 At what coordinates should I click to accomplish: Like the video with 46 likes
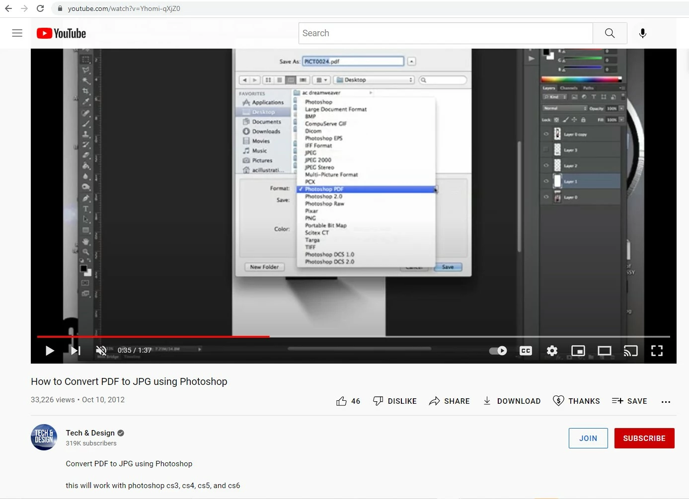point(348,401)
